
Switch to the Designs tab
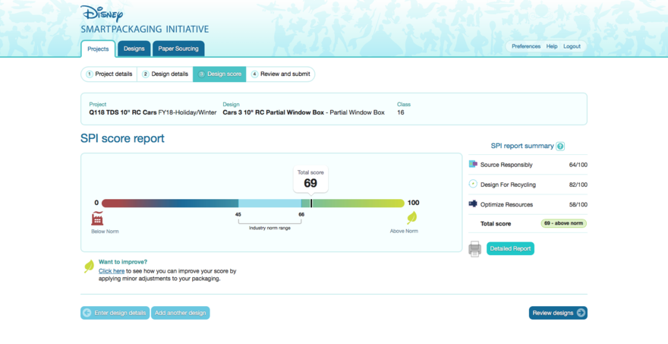pos(134,49)
